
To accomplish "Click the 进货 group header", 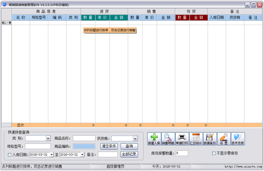I will pos(104,11).
